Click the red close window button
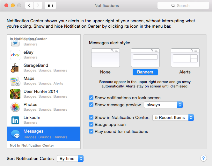212x166 pixels. 6,5
